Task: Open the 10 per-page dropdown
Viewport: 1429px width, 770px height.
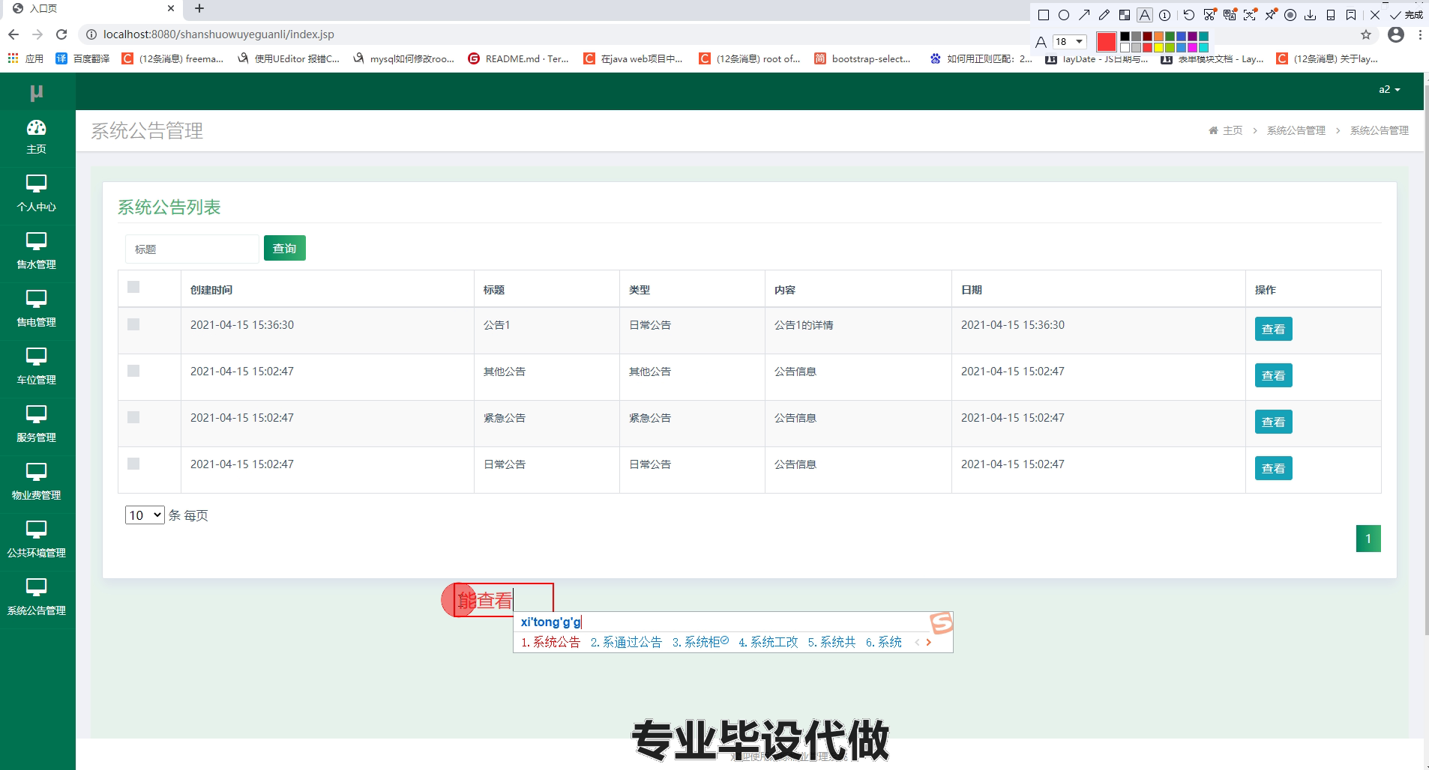Action: 145,515
